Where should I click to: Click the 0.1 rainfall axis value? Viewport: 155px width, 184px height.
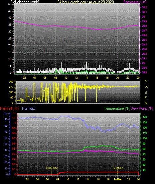[x=14, y=169]
